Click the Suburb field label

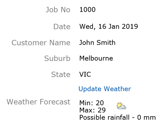point(57,58)
